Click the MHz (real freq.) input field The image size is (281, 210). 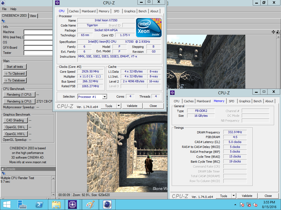click(x=38, y=37)
